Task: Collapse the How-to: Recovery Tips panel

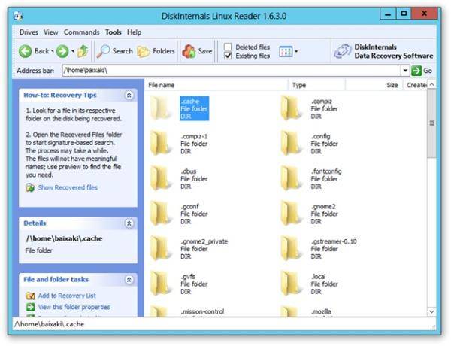Action: [129, 95]
